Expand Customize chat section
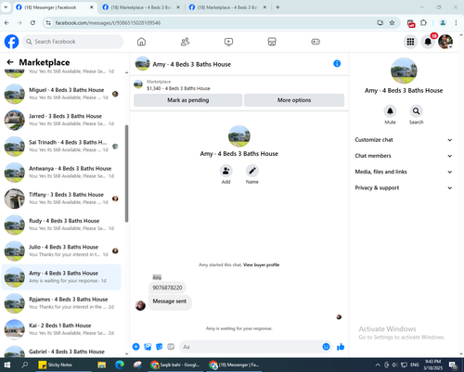The height and width of the screenshot is (372, 464). click(x=404, y=140)
